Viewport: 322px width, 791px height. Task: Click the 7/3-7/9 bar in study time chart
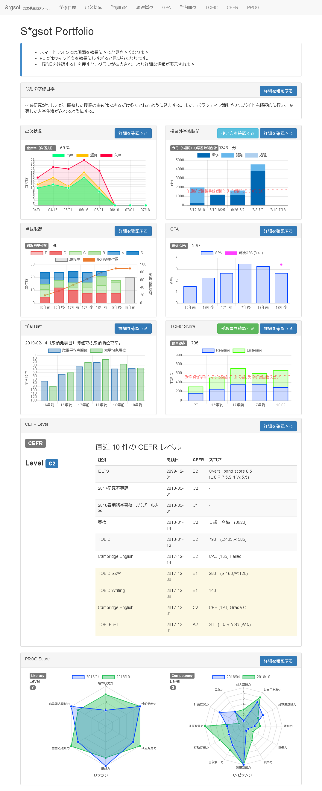click(x=257, y=187)
